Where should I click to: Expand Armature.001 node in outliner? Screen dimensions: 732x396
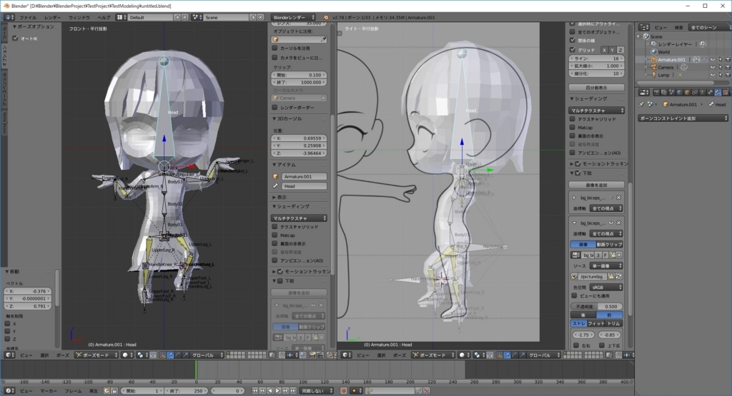click(646, 60)
